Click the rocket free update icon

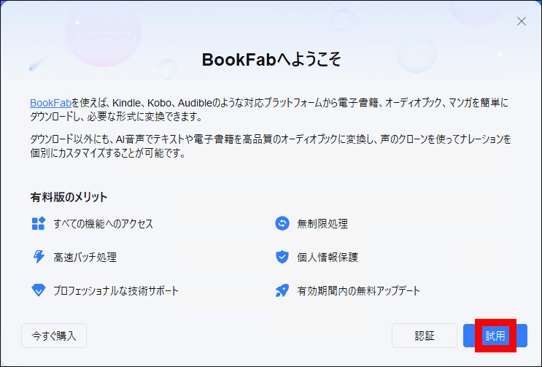tap(282, 290)
